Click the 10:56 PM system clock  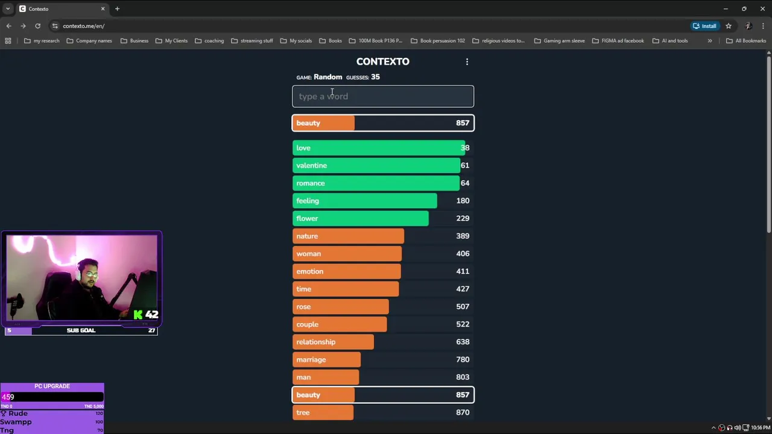tap(761, 428)
